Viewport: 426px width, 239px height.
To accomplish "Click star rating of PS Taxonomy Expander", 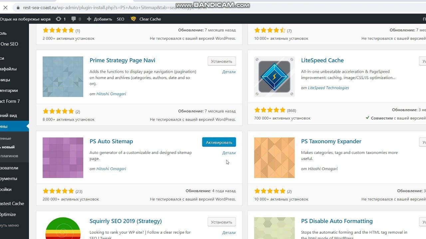I will coord(270,191).
